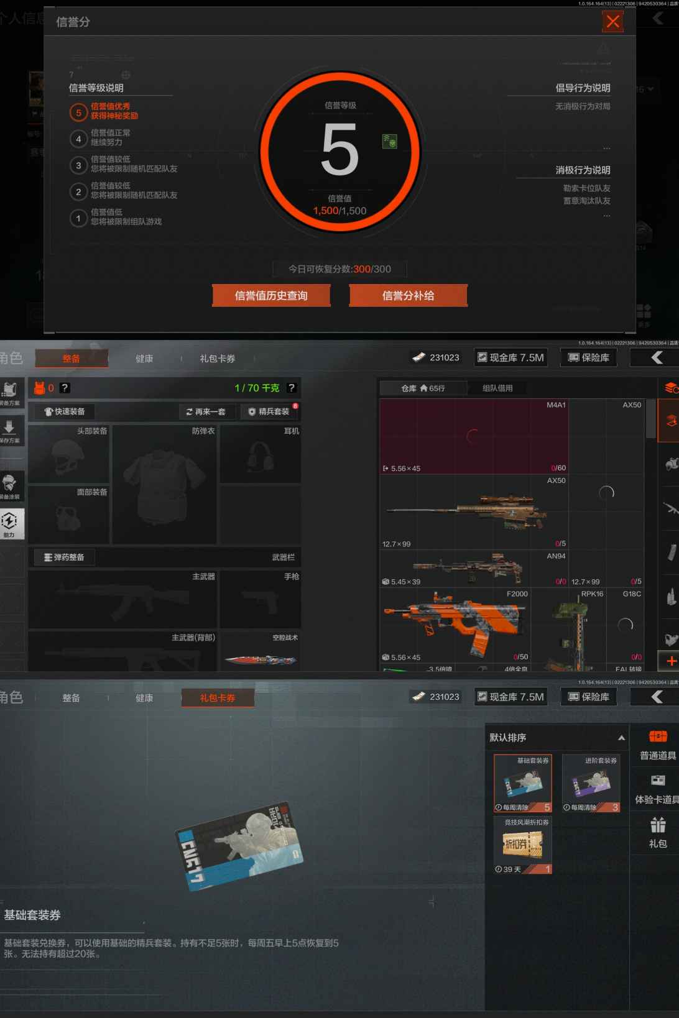Switch to the 组队借用 tab
The height and width of the screenshot is (1018, 679).
tap(497, 388)
